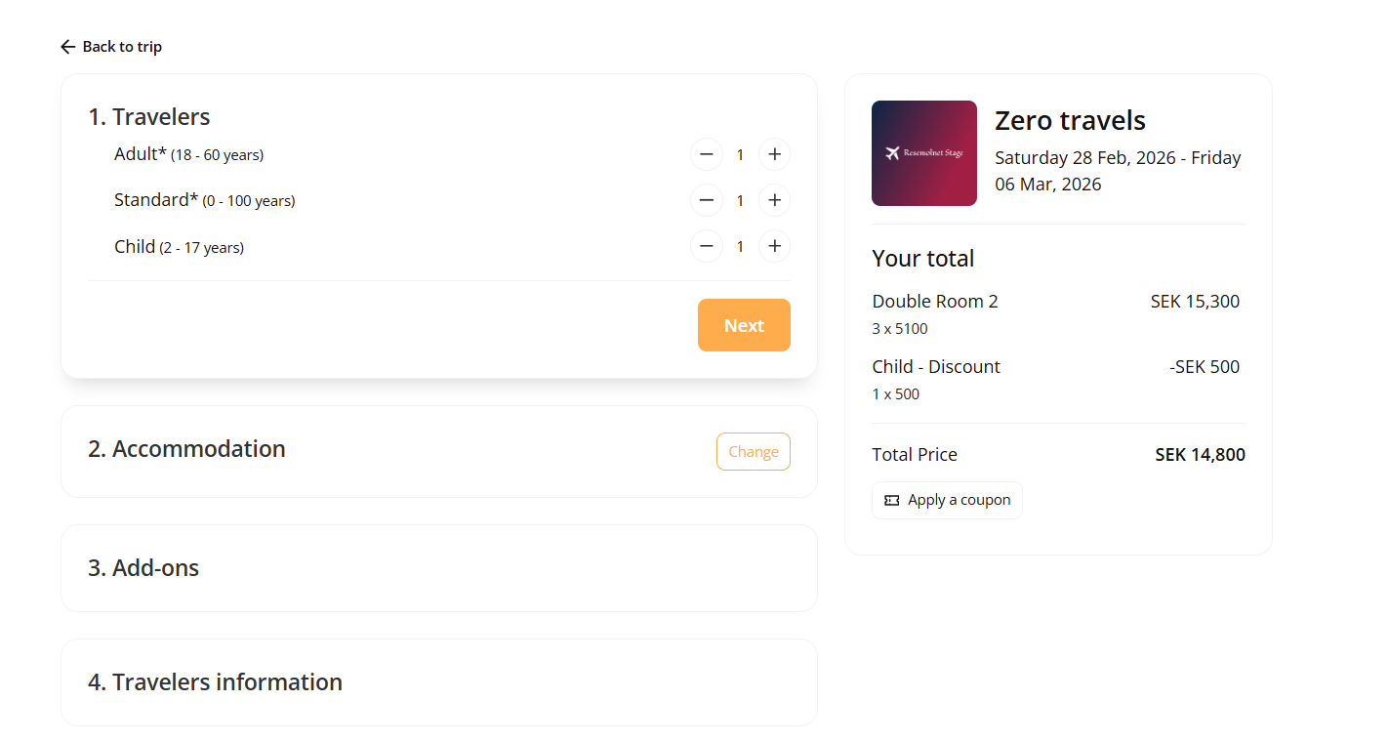Change the Accommodation selection
Image resolution: width=1389 pixels, height=742 pixels.
point(753,451)
